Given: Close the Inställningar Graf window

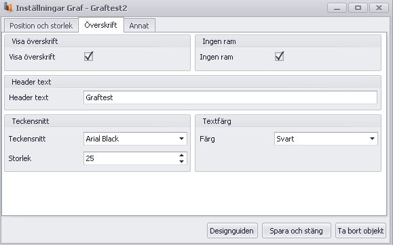Looking at the screenshot, I should 379,8.
